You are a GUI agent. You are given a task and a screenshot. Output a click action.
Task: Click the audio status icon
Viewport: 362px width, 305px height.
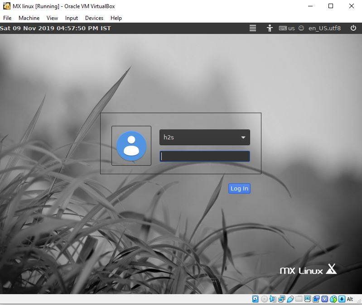point(273,299)
